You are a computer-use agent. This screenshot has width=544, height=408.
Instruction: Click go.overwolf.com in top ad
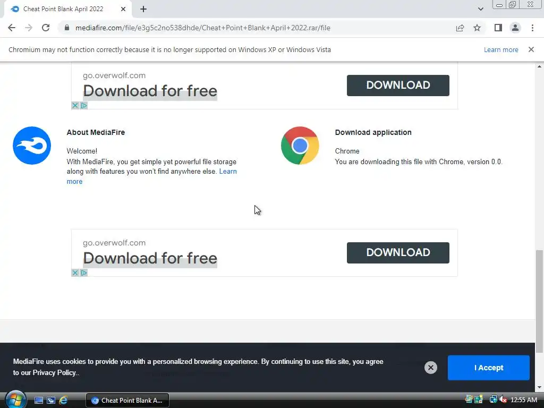tap(114, 75)
